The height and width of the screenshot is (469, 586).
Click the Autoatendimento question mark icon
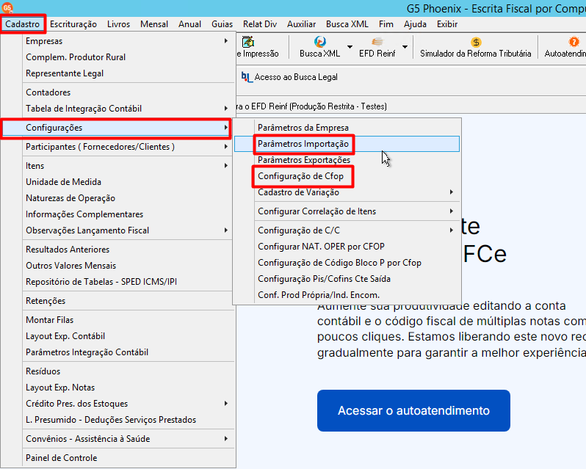tap(574, 41)
